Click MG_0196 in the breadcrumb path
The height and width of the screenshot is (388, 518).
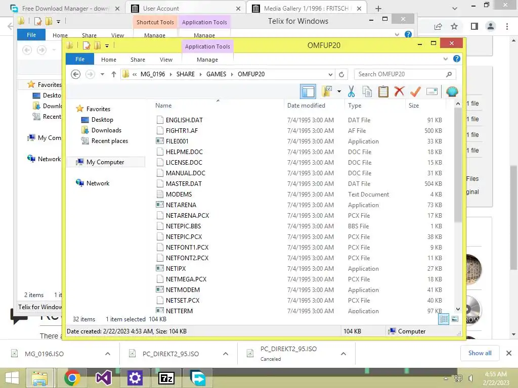pos(153,74)
